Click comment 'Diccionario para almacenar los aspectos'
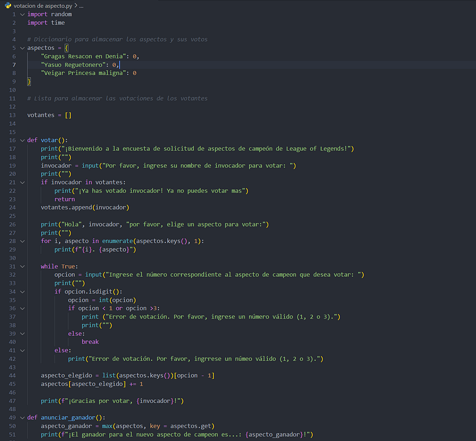Viewport: 476px width, 441px height. point(117,39)
